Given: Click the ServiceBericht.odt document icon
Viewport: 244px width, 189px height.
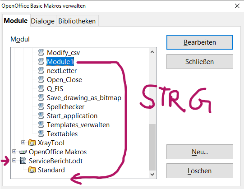Looking at the screenshot, I should coord(23,161).
